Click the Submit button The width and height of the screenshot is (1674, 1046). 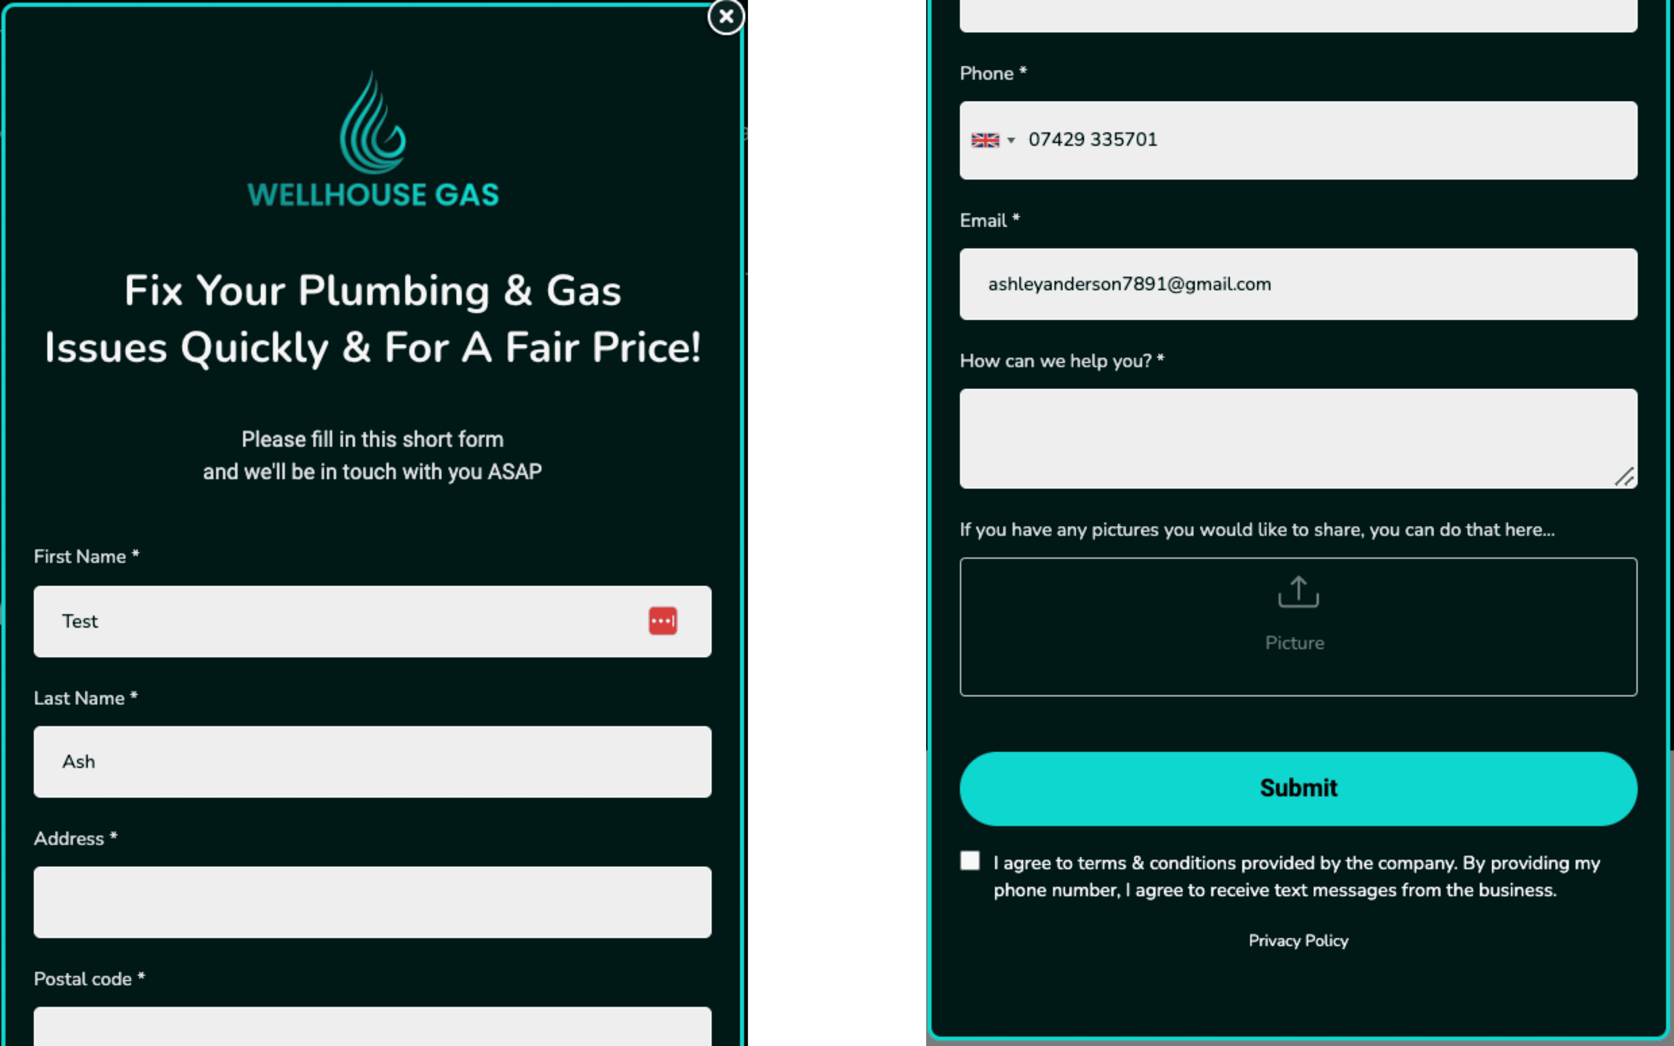1298,787
